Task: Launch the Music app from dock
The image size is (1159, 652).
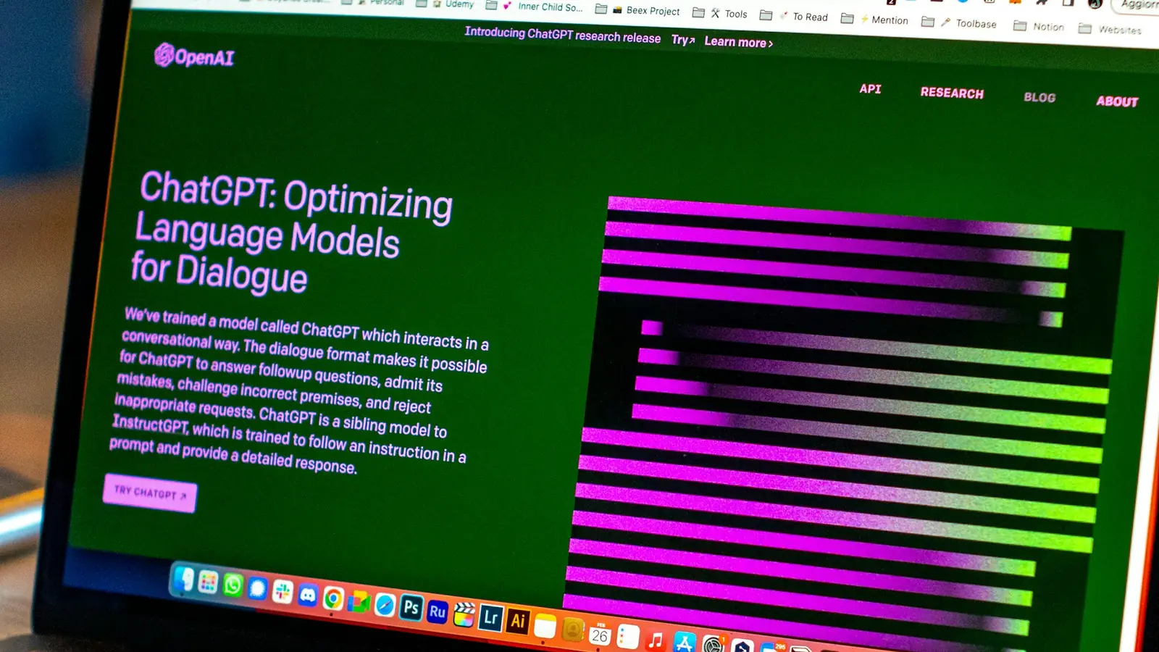Action: point(656,640)
